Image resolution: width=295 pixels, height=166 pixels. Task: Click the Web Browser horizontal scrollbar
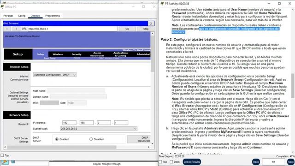62,147
